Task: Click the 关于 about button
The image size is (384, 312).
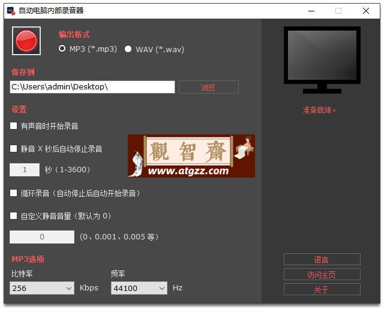Action: click(322, 290)
